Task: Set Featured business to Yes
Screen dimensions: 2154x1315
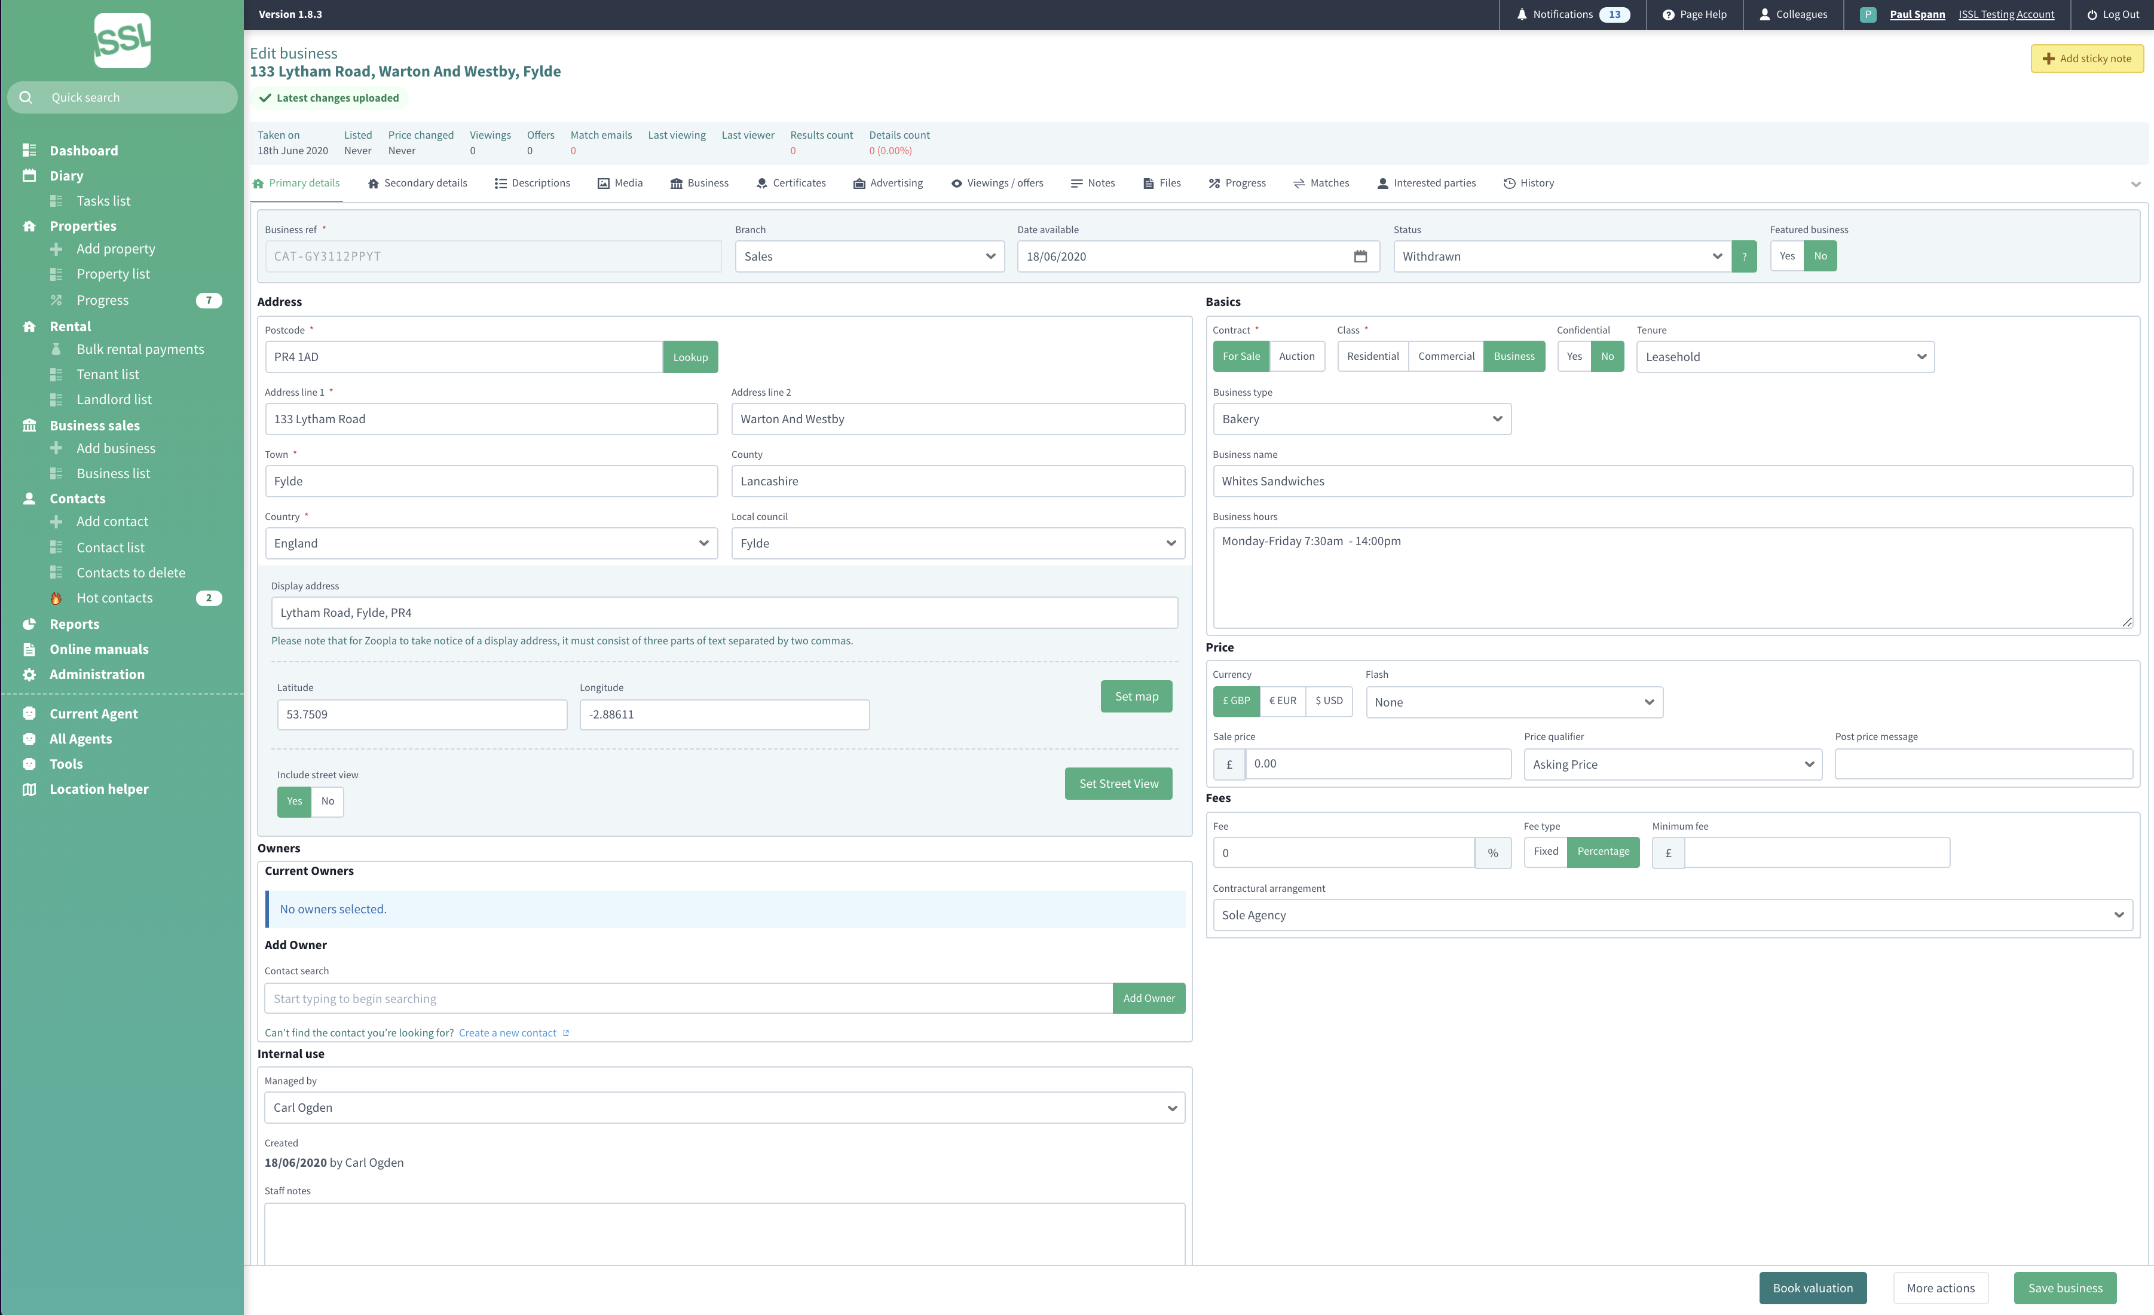Action: [1787, 256]
